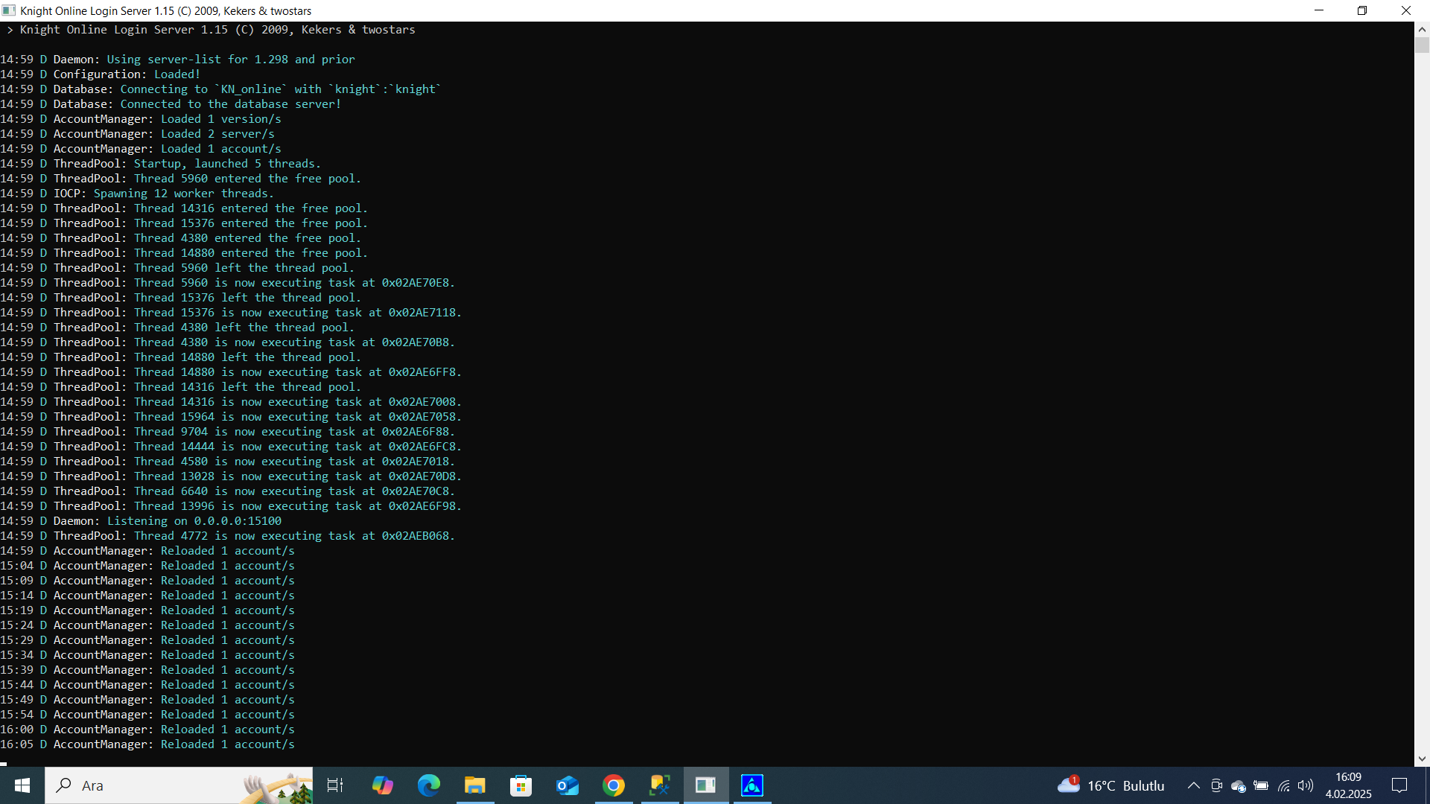
Task: Click the 'Thread 13996 is now executing task' line
Action: coord(231,506)
